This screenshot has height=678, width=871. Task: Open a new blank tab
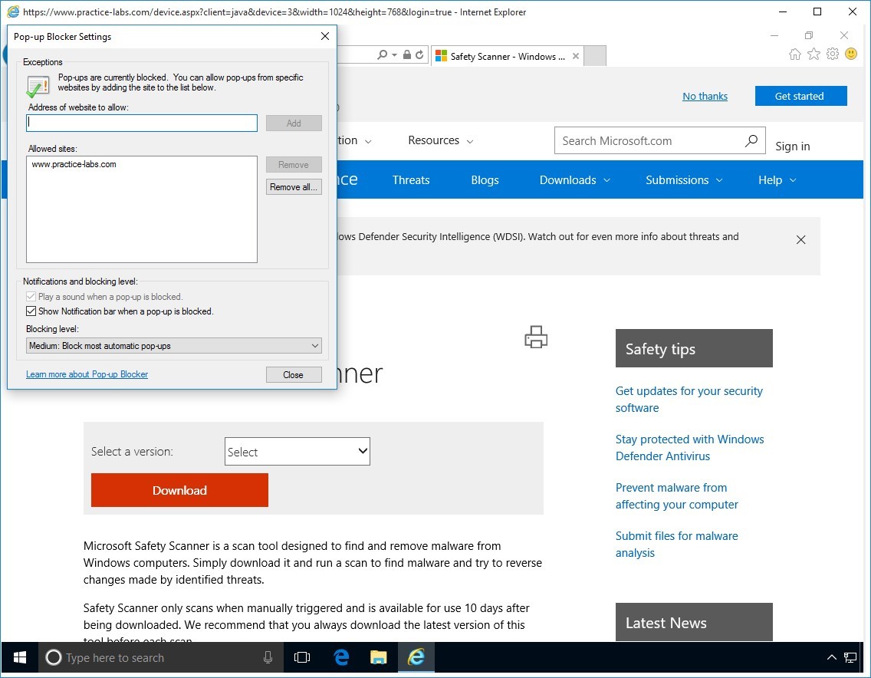[595, 56]
